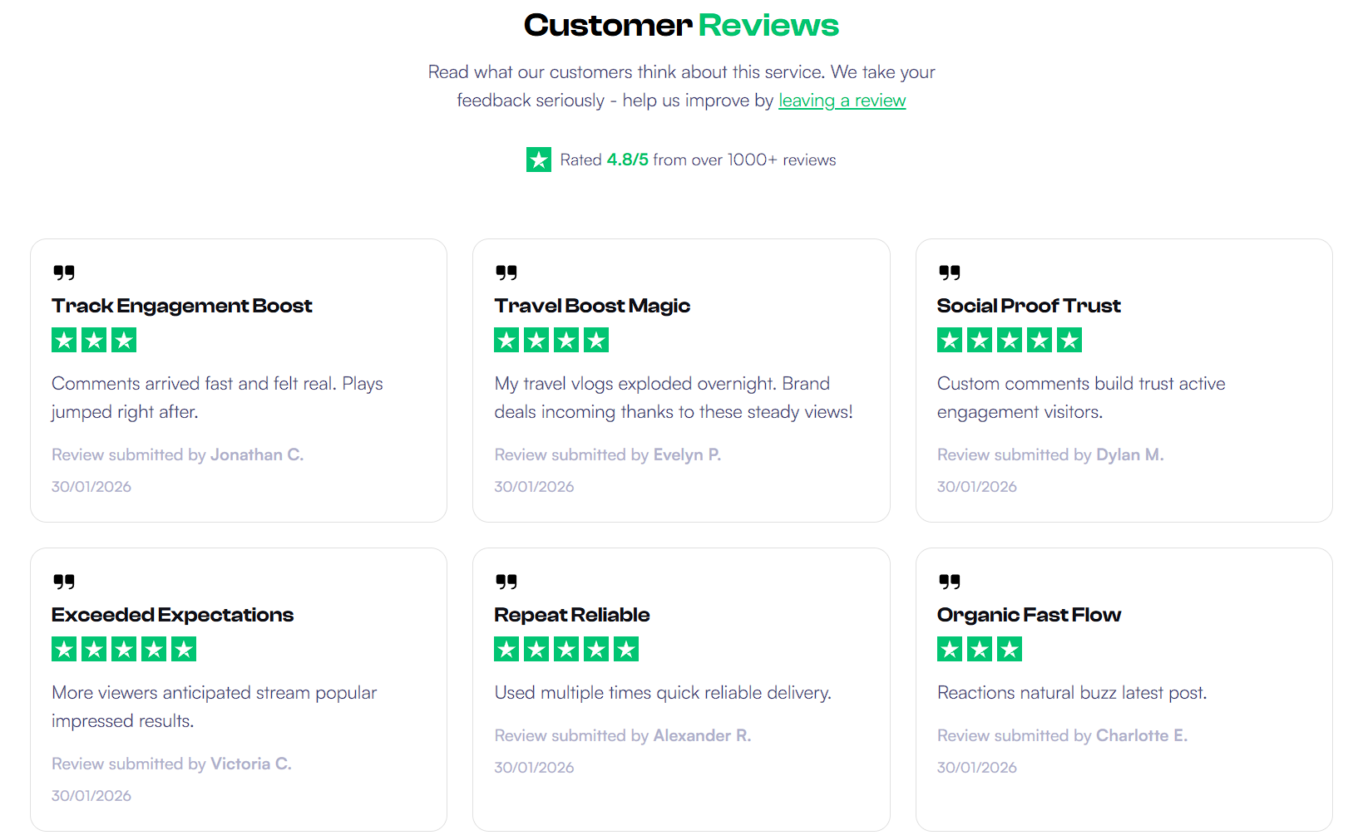Click the quote icon on Track Engagement Boost
1363x840 pixels.
pyautogui.click(x=64, y=273)
